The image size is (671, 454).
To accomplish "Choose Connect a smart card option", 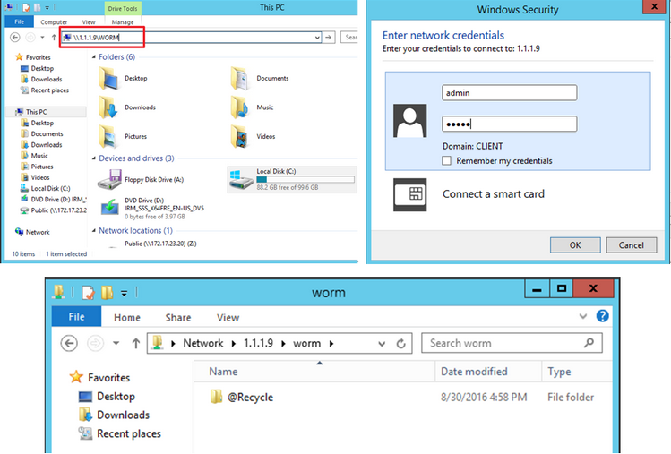I will [494, 193].
